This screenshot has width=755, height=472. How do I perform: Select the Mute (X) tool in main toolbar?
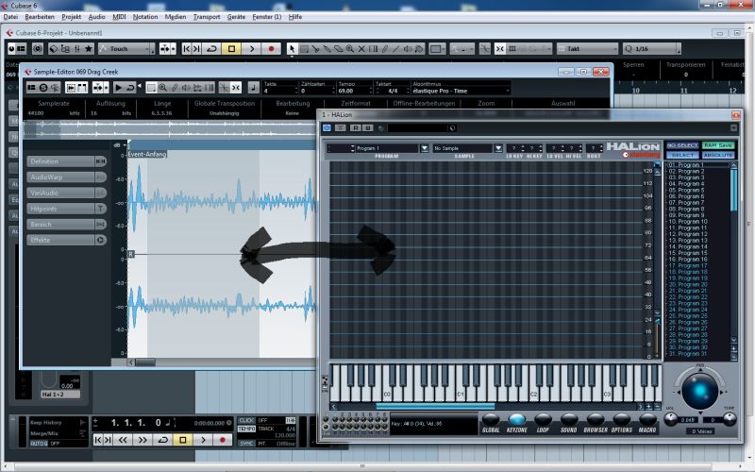tap(361, 49)
